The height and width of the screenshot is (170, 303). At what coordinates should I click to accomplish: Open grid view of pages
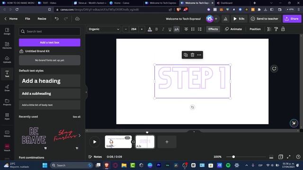point(280,157)
